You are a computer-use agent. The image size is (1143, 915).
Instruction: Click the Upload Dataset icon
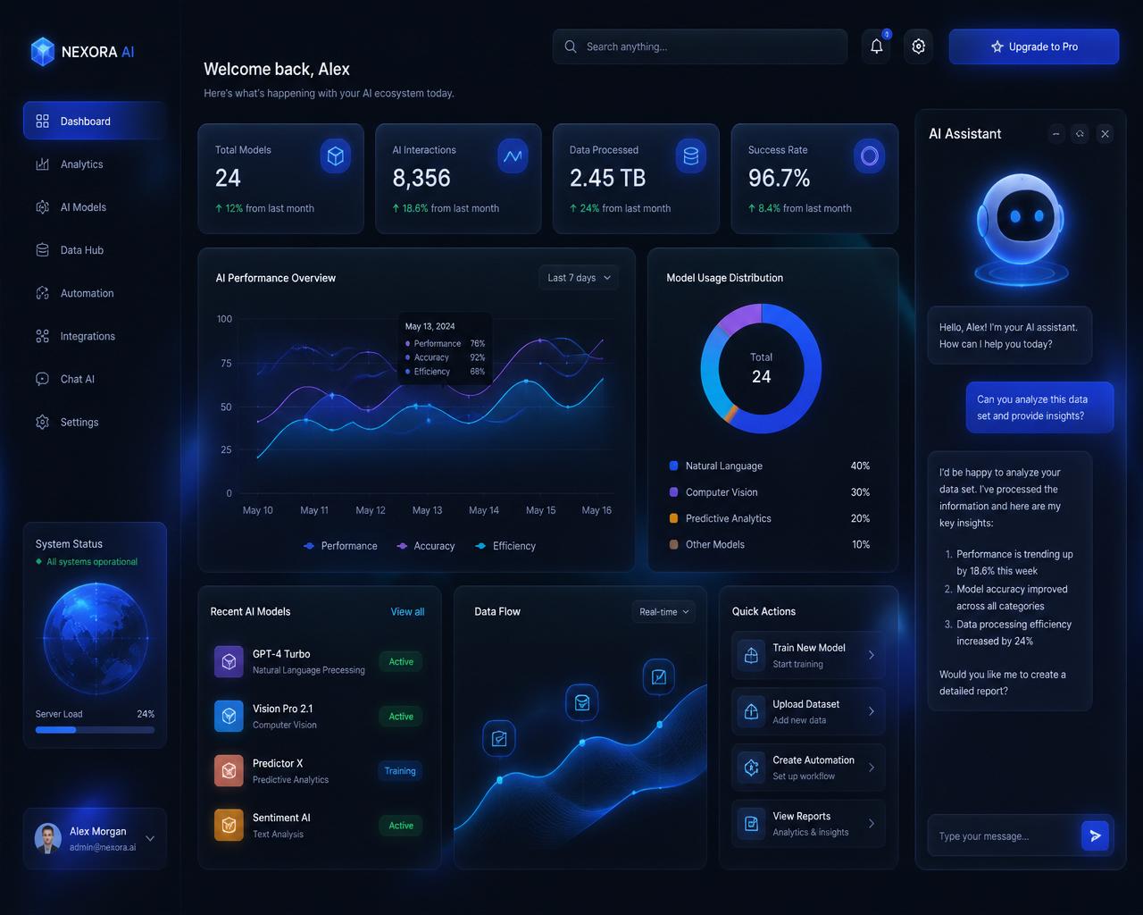point(751,711)
